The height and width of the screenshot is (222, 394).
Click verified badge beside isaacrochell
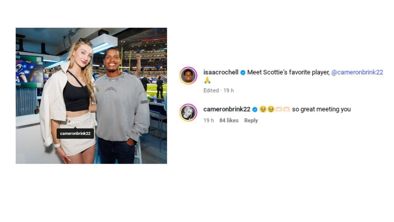click(x=243, y=72)
